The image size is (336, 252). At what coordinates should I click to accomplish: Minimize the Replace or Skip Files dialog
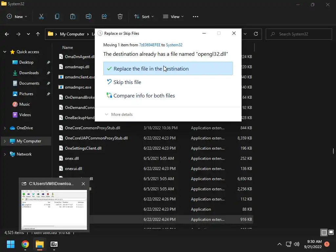[204, 33]
